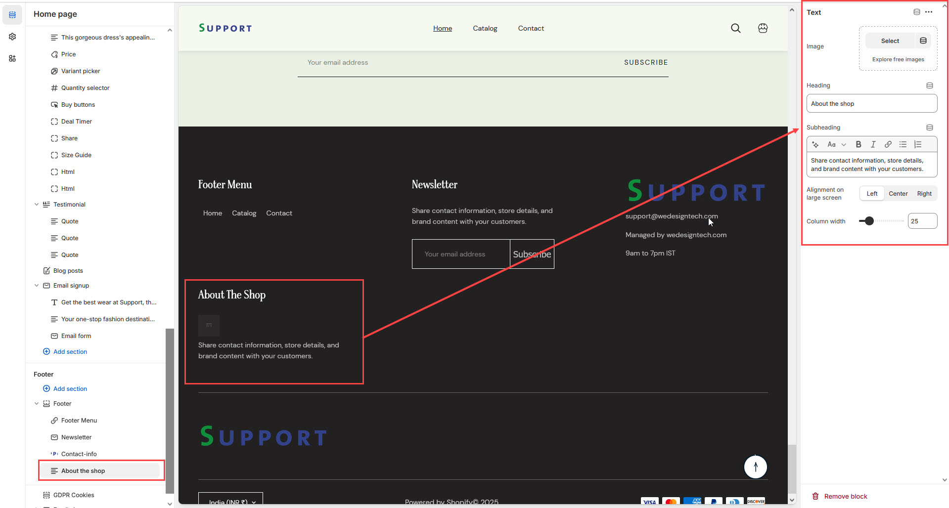Open the apps icon in left rail
Screen dimensions: 949x508
point(12,58)
